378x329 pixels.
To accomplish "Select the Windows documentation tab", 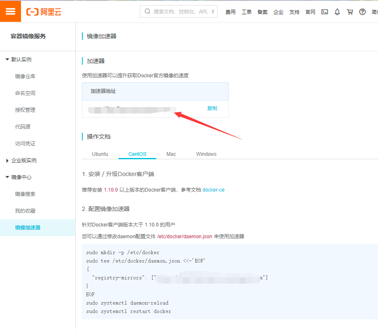I will [x=206, y=154].
